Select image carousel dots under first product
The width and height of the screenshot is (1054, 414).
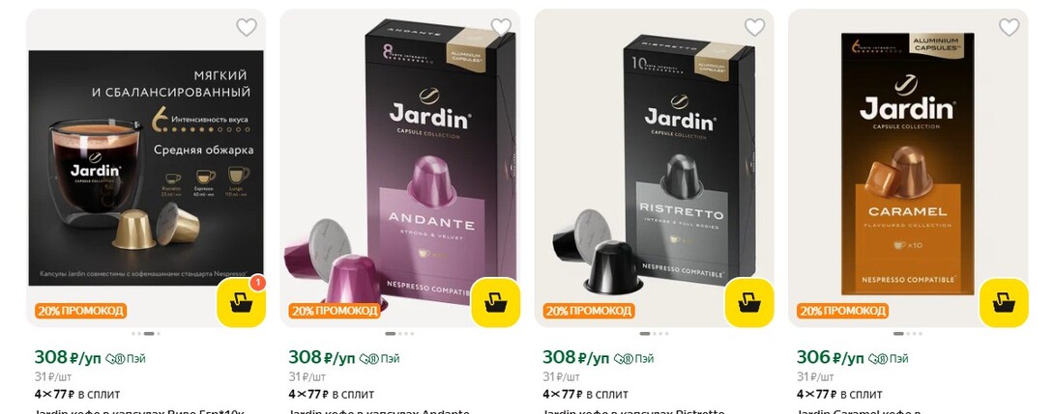click(x=146, y=334)
